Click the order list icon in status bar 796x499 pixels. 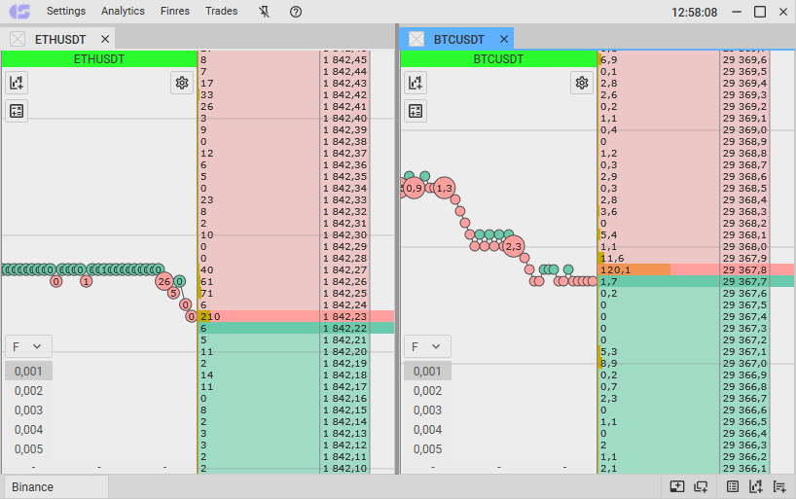[x=733, y=486]
